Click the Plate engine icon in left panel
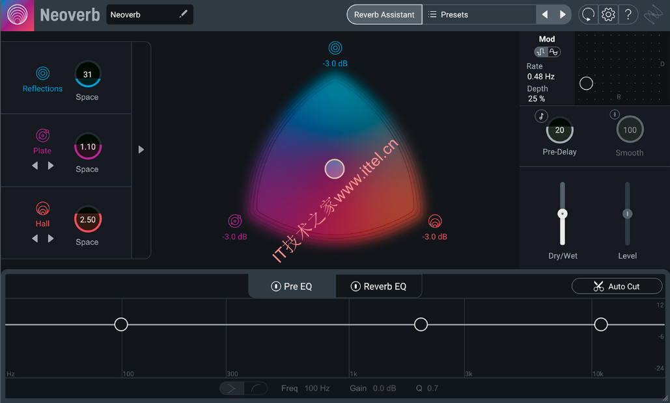Image resolution: width=670 pixels, height=403 pixels. [43, 136]
